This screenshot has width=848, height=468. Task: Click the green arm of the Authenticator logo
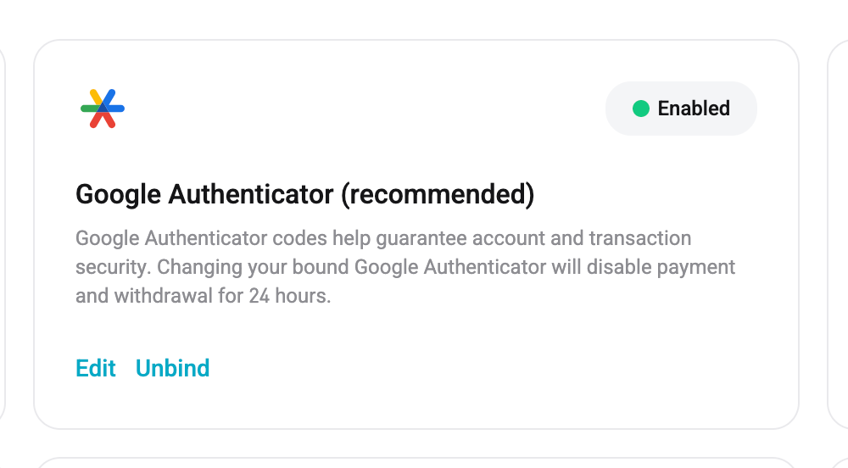point(87,109)
